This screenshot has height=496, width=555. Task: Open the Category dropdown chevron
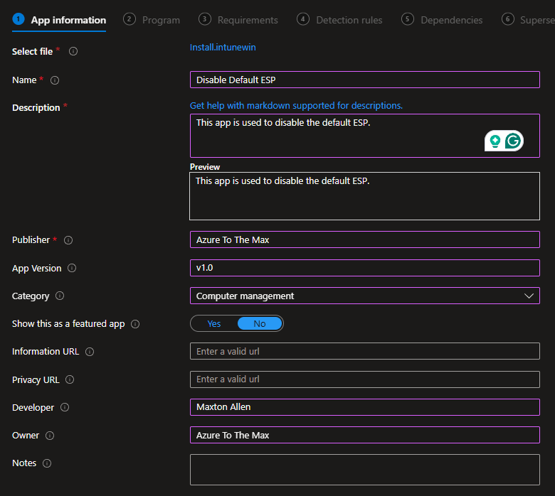pos(529,296)
